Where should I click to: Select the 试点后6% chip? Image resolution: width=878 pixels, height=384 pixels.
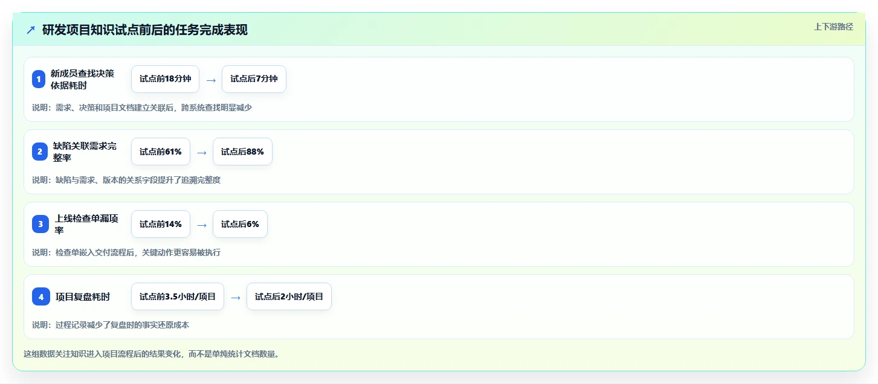click(240, 224)
